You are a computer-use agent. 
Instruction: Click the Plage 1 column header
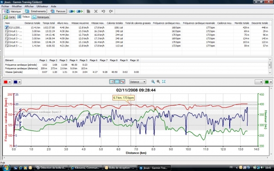pyautogui.click(x=43, y=60)
